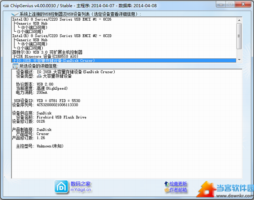Click the author mailbox envelope icon

167,190
